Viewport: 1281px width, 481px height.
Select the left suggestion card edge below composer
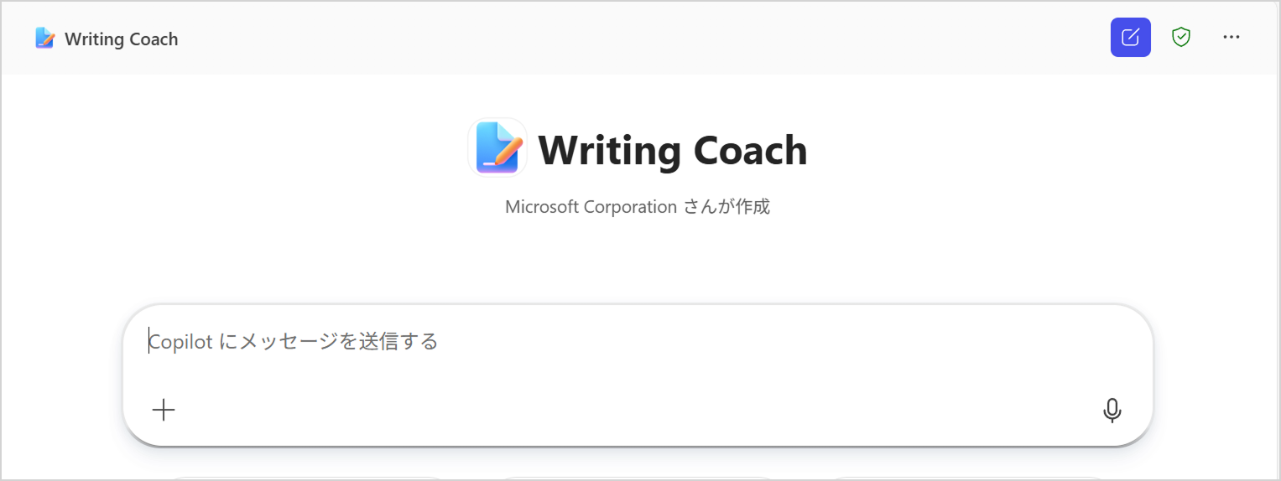pyautogui.click(x=307, y=478)
